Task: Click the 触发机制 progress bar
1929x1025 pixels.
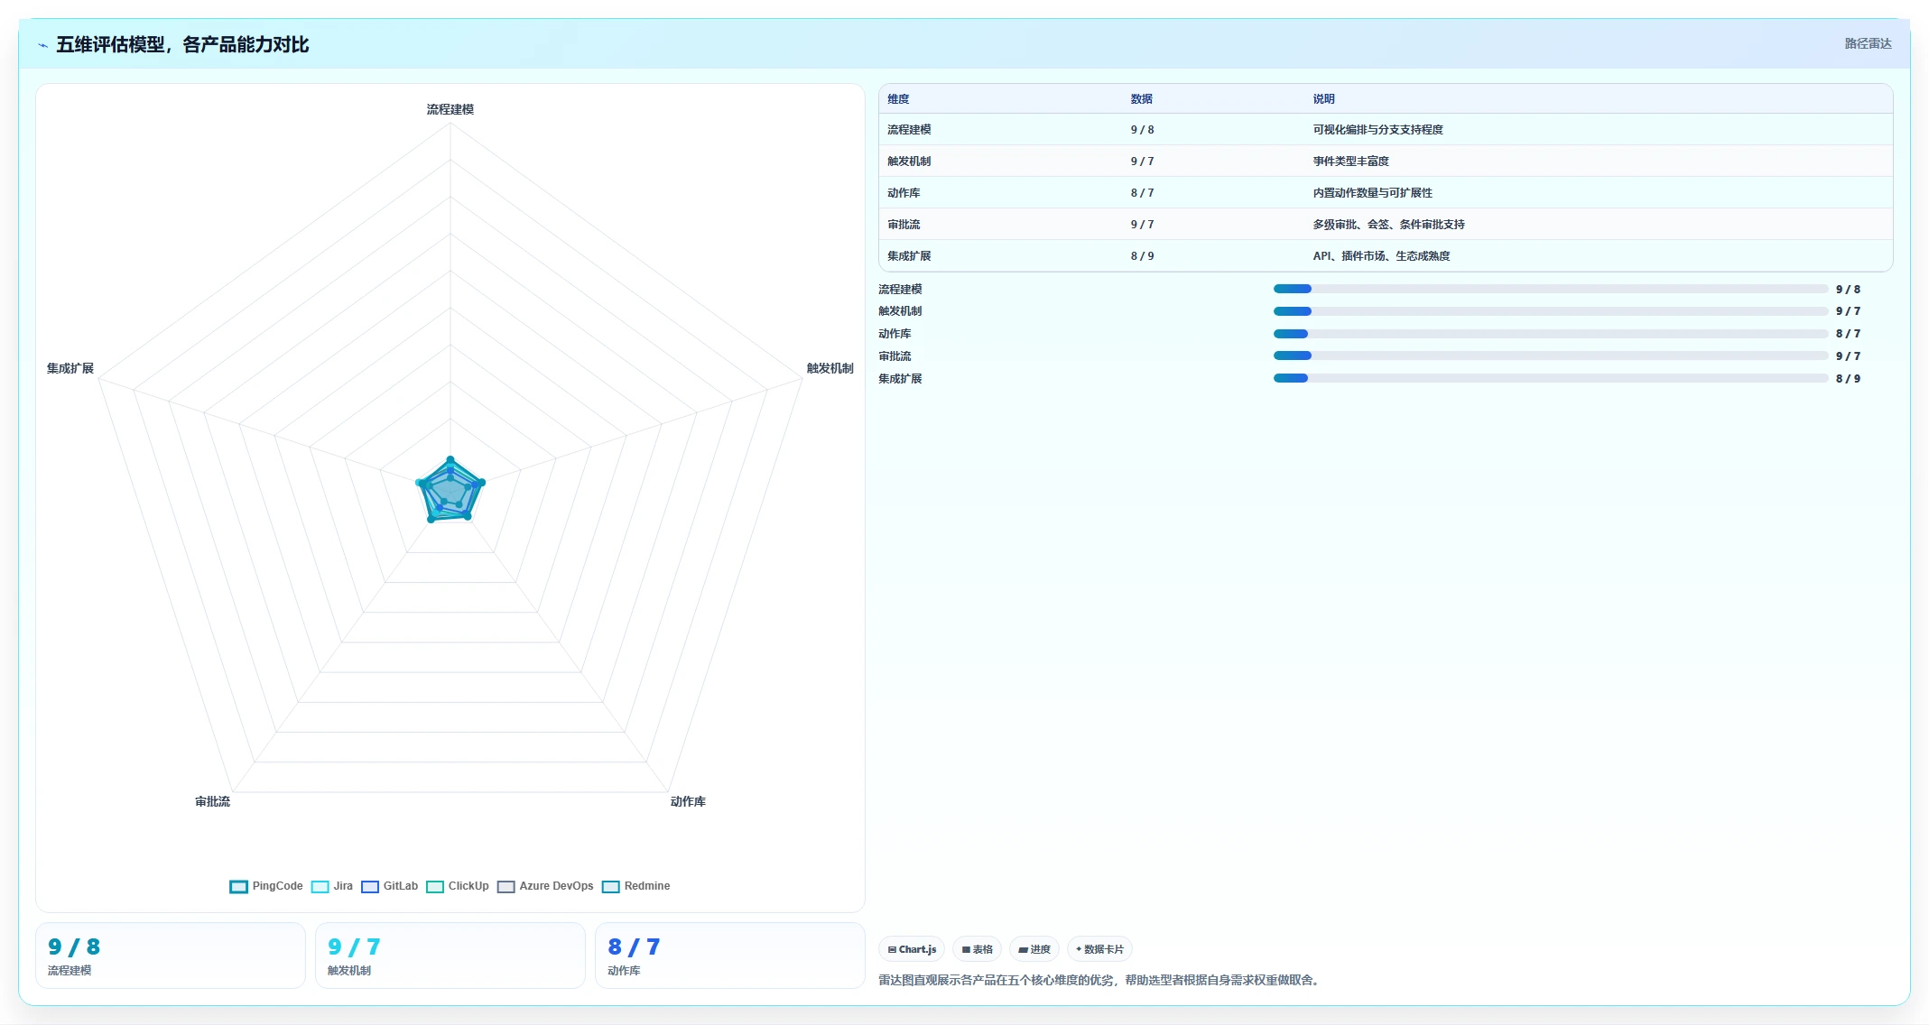Action: click(1551, 311)
